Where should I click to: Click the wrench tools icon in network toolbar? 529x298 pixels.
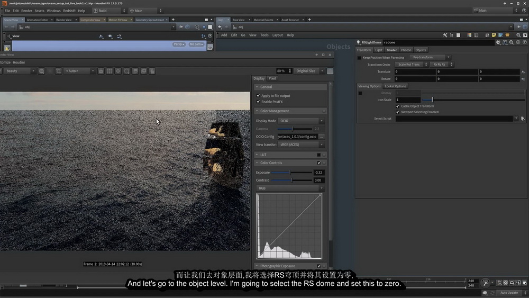tap(445, 35)
